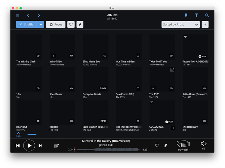Open the 10,000 Maniacs artist under Our Time in Eden
Viewport: 225px width, 168px height.
pyautogui.click(x=123, y=65)
